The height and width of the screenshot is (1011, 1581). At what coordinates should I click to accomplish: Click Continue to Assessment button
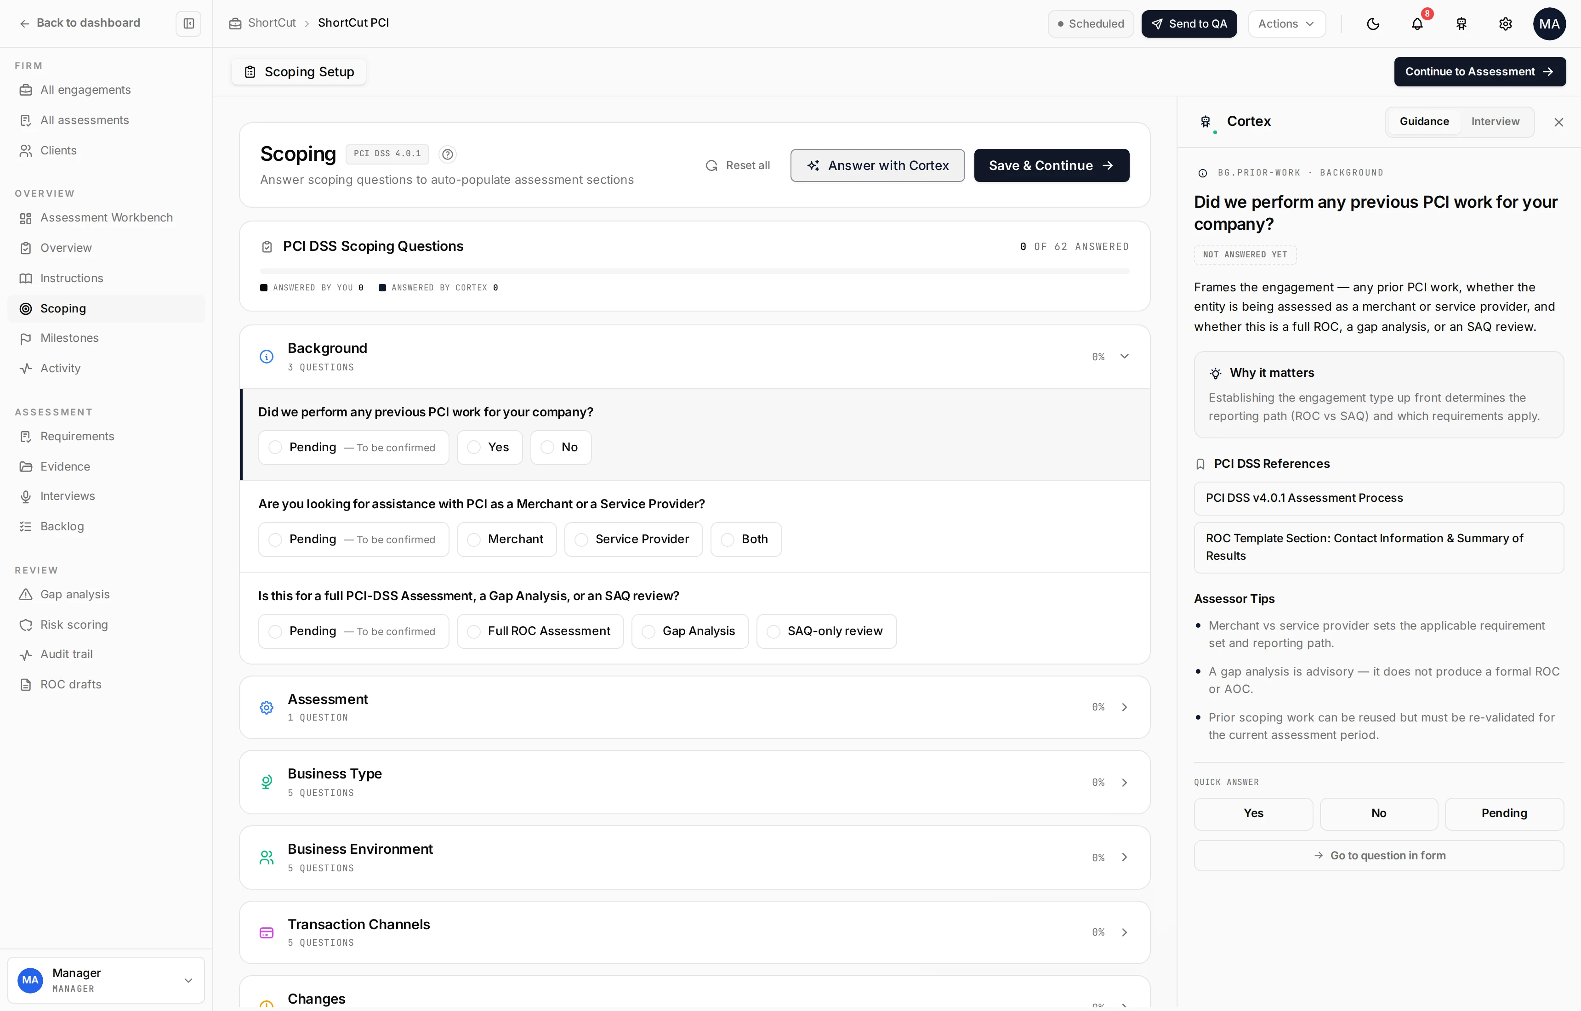click(1479, 72)
